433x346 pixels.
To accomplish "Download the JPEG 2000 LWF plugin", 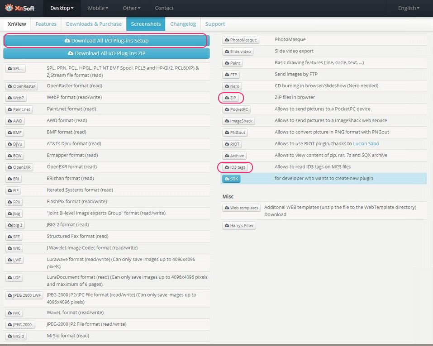I will 24,295.
